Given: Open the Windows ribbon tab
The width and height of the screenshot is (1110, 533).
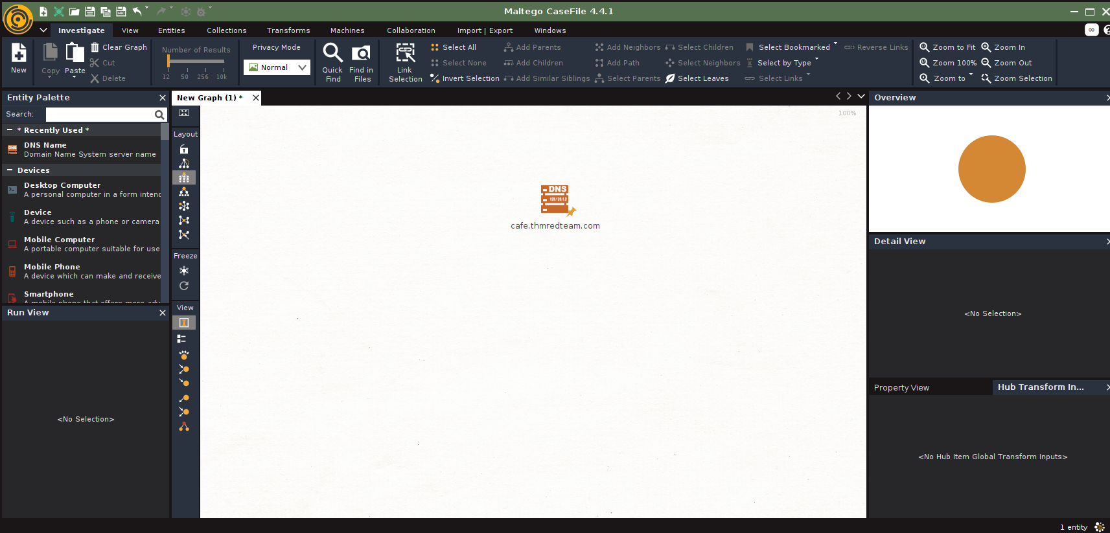Looking at the screenshot, I should (x=550, y=30).
